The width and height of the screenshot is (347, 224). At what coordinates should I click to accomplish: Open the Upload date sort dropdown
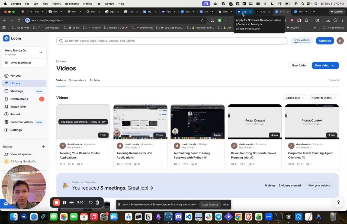click(295, 98)
